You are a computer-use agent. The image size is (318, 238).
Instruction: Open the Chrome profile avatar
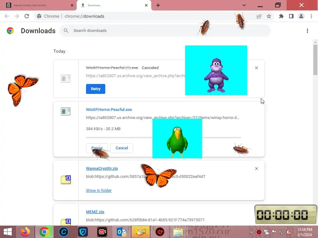[301, 16]
